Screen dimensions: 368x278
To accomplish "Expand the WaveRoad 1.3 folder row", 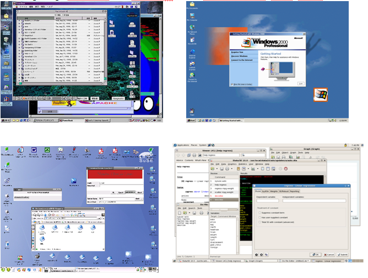I will [19, 57].
